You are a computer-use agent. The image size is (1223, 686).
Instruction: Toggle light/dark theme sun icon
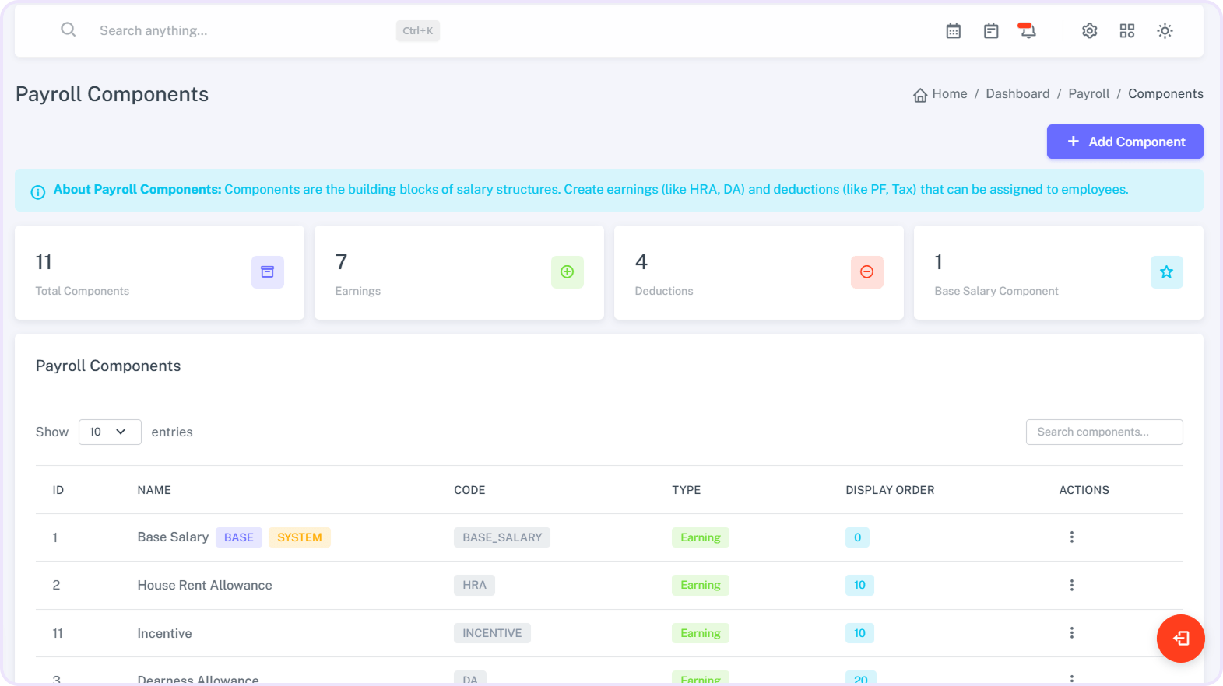point(1165,31)
